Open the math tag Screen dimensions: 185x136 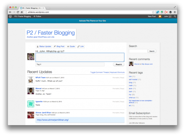point(131,86)
